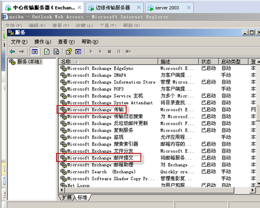Viewport: 260px width, 208px height.
Task: Click the Export List toolbar icon
Action: [x=56, y=52]
